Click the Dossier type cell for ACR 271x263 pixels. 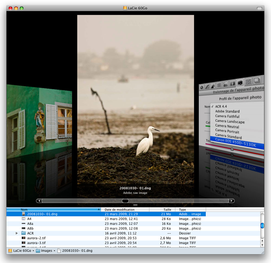[x=185, y=233]
